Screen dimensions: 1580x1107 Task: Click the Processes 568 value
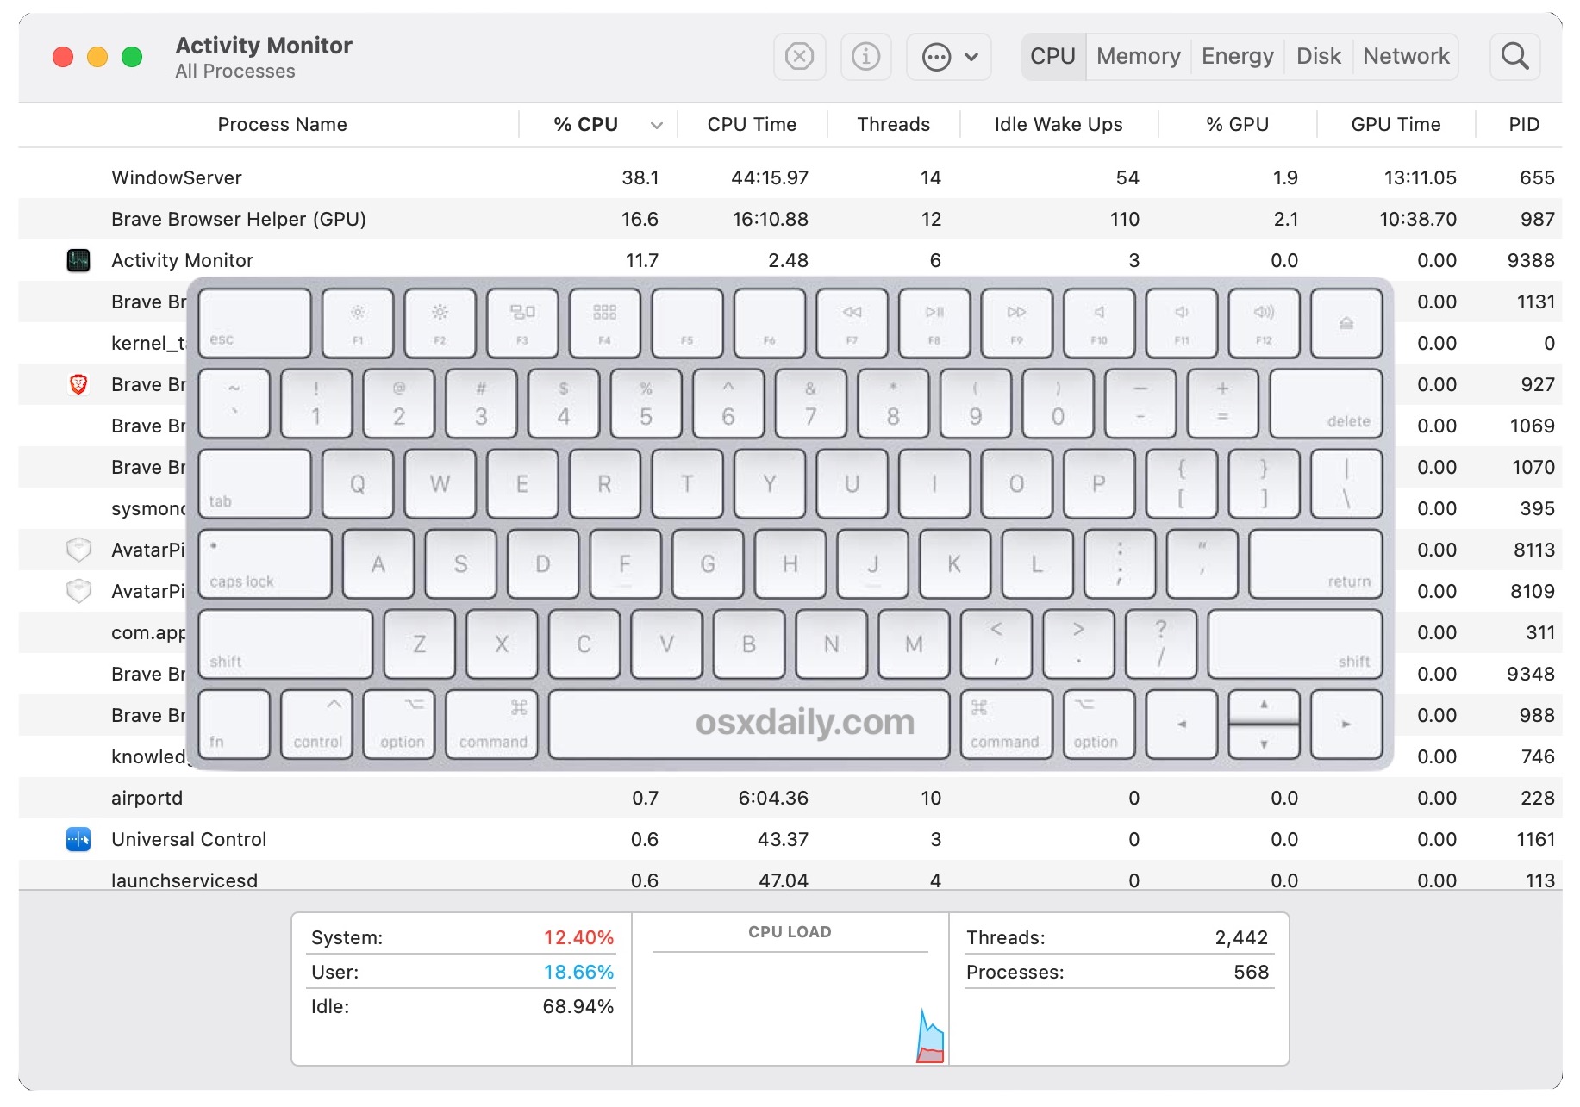[x=1251, y=972]
